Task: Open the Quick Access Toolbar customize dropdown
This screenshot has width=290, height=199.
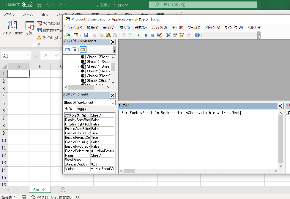Action: (71, 5)
